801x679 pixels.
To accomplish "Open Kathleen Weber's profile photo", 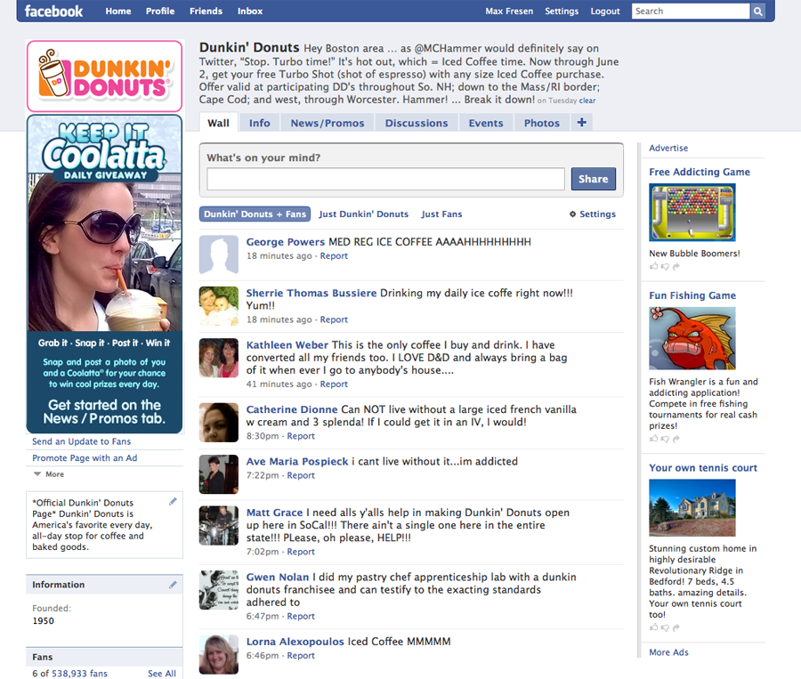I will 219,358.
